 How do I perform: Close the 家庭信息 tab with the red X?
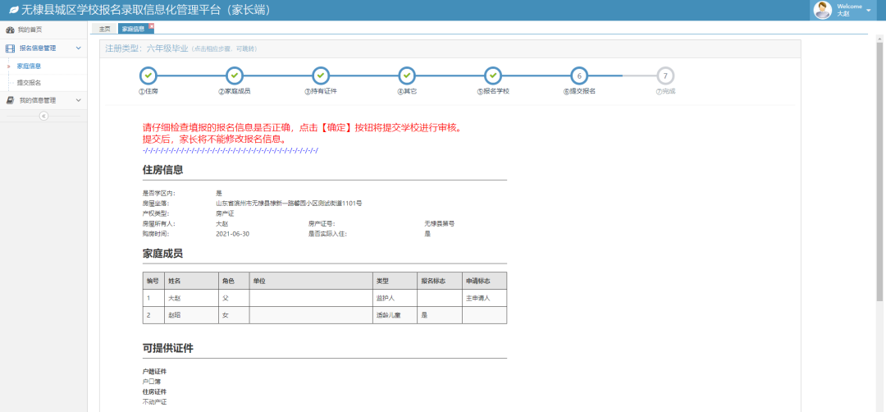tap(151, 26)
